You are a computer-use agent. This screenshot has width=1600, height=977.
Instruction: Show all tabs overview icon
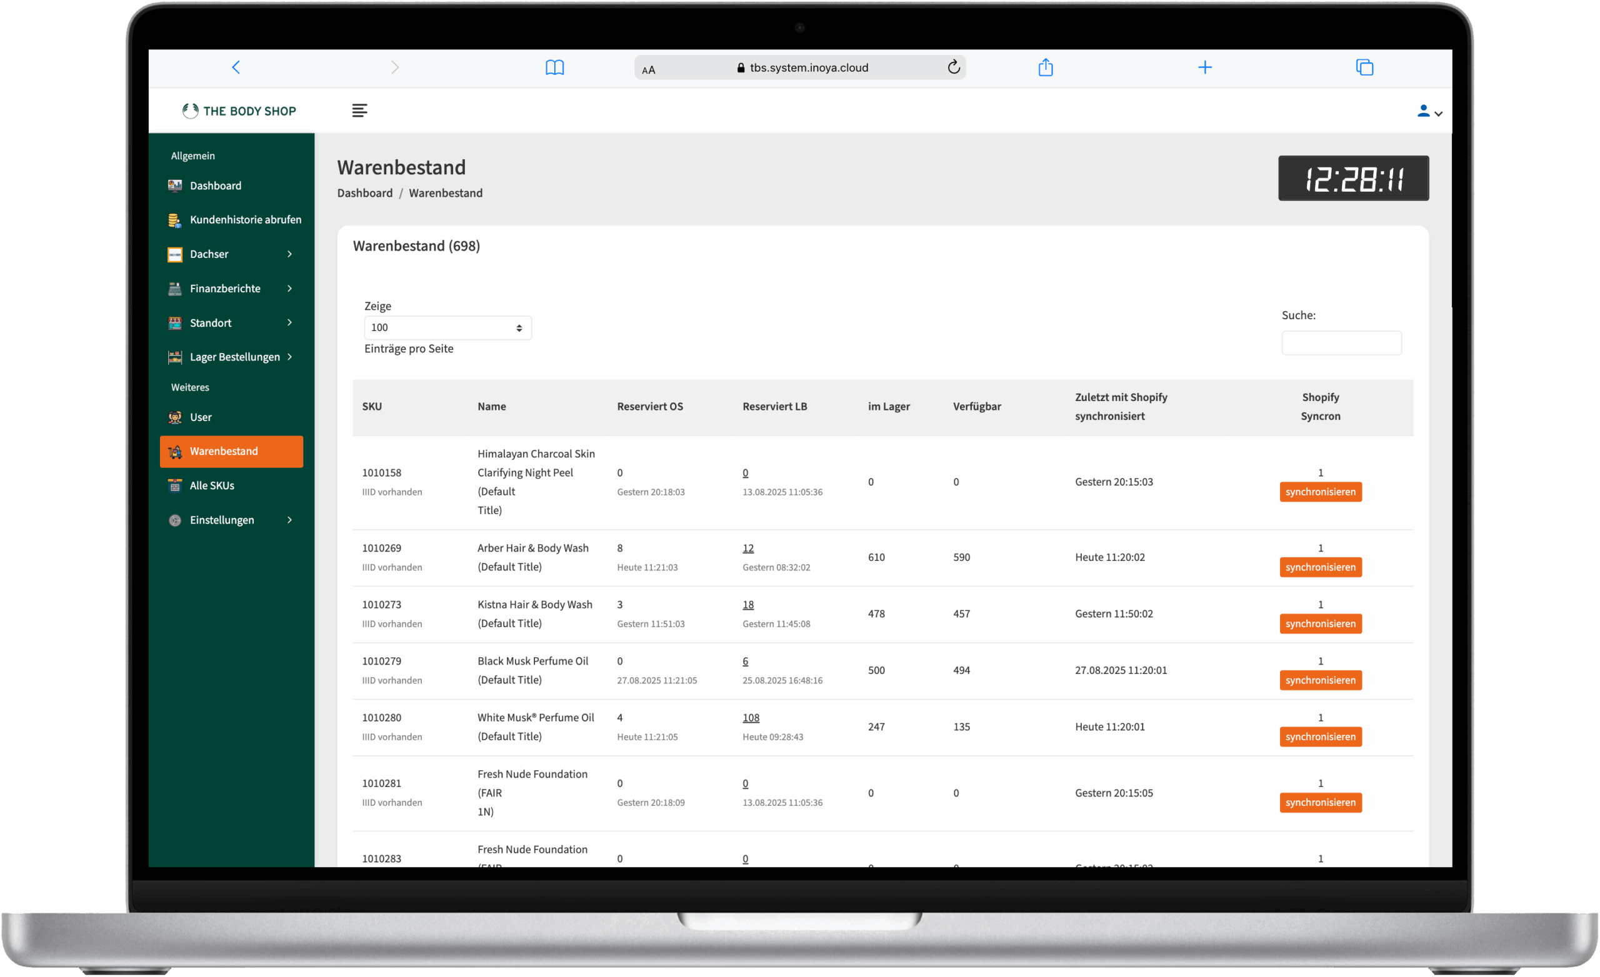[1364, 67]
